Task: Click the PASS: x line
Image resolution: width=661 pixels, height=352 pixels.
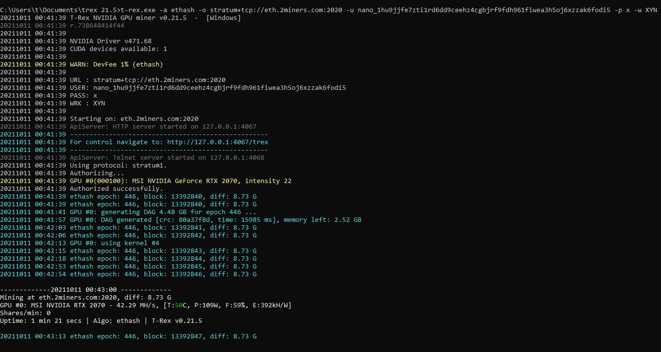Action: [x=83, y=96]
